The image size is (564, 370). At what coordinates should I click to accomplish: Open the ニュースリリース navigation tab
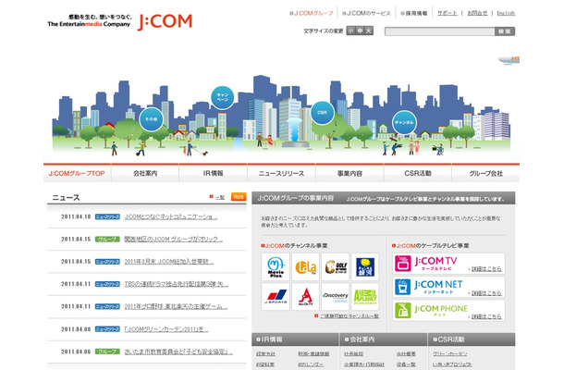click(x=281, y=174)
